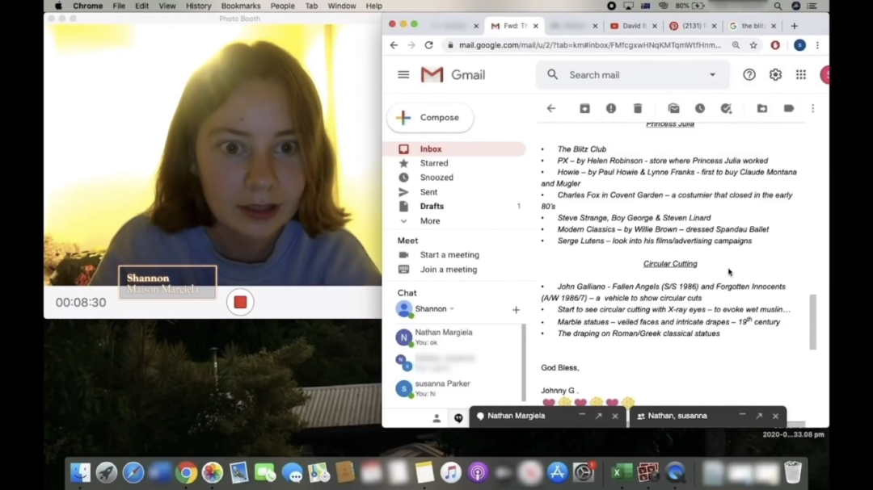Open Shannon's chat status dropdown

[452, 308]
